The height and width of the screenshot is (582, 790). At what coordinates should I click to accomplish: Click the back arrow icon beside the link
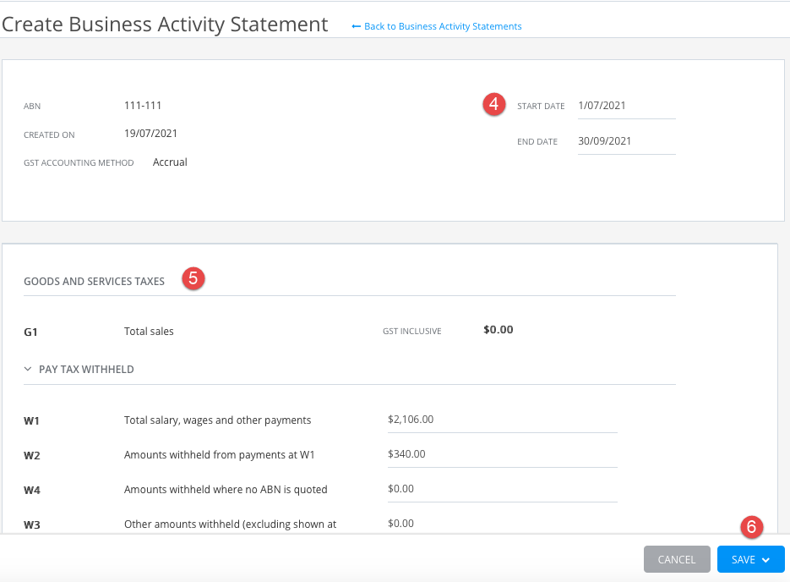(356, 27)
